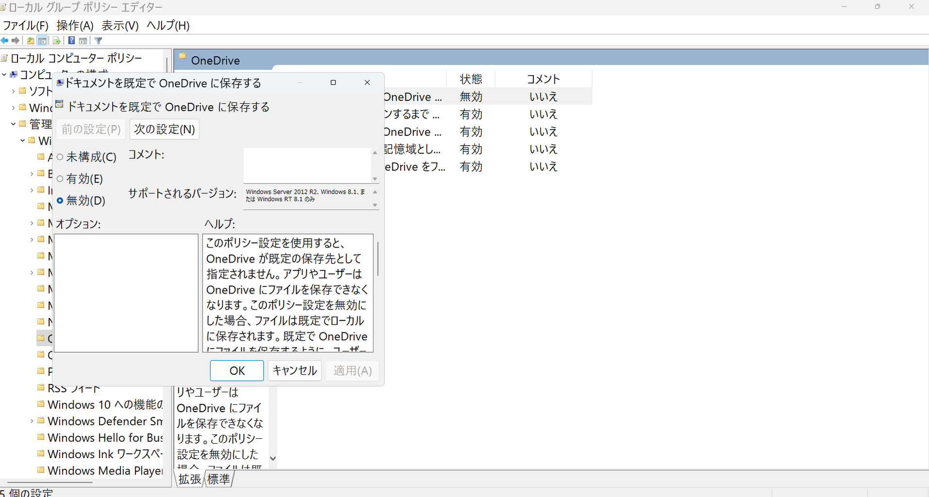Click the キャンセル button
Screen dimensions: 929x497
(x=295, y=371)
